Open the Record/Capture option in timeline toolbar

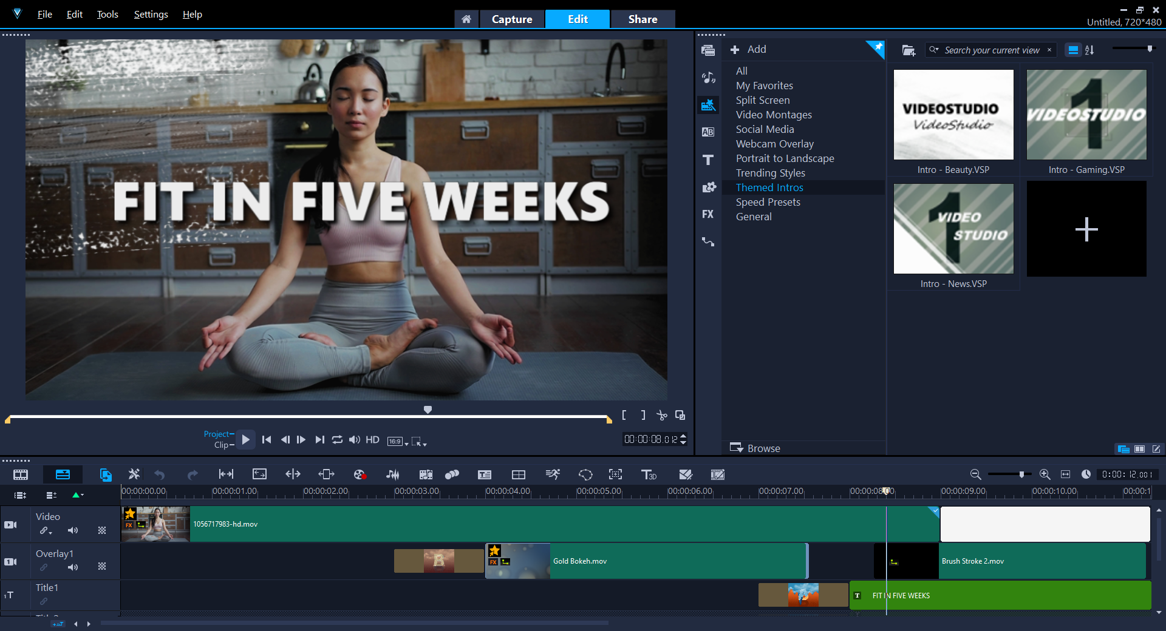(x=360, y=474)
